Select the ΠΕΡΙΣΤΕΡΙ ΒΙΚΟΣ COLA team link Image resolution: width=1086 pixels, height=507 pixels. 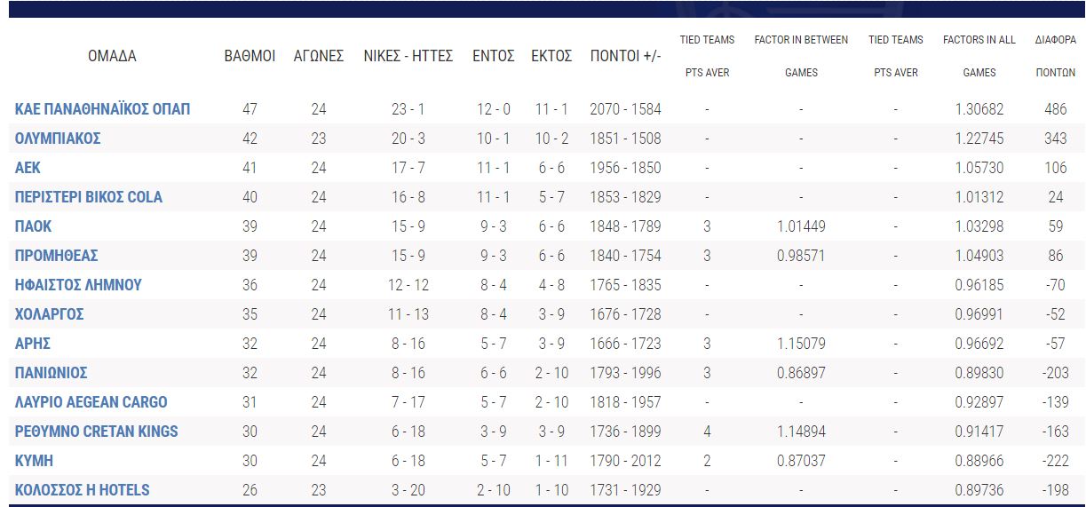click(89, 197)
